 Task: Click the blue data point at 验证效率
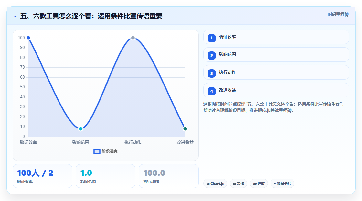pos(28,38)
